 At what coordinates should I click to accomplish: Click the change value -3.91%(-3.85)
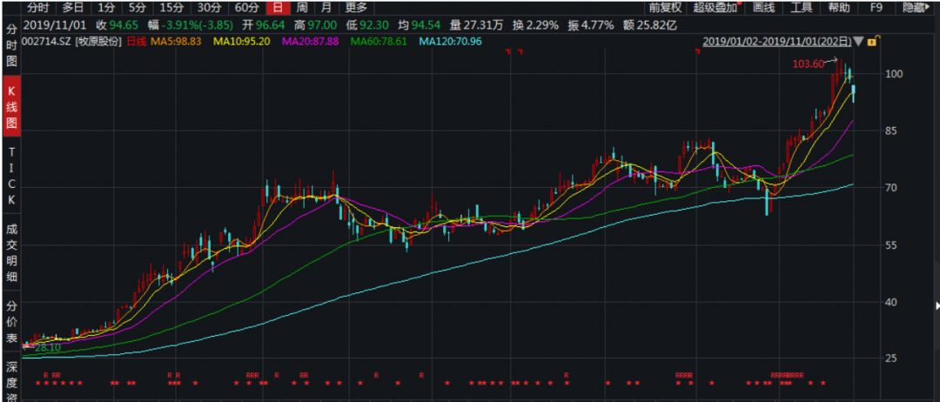point(196,25)
